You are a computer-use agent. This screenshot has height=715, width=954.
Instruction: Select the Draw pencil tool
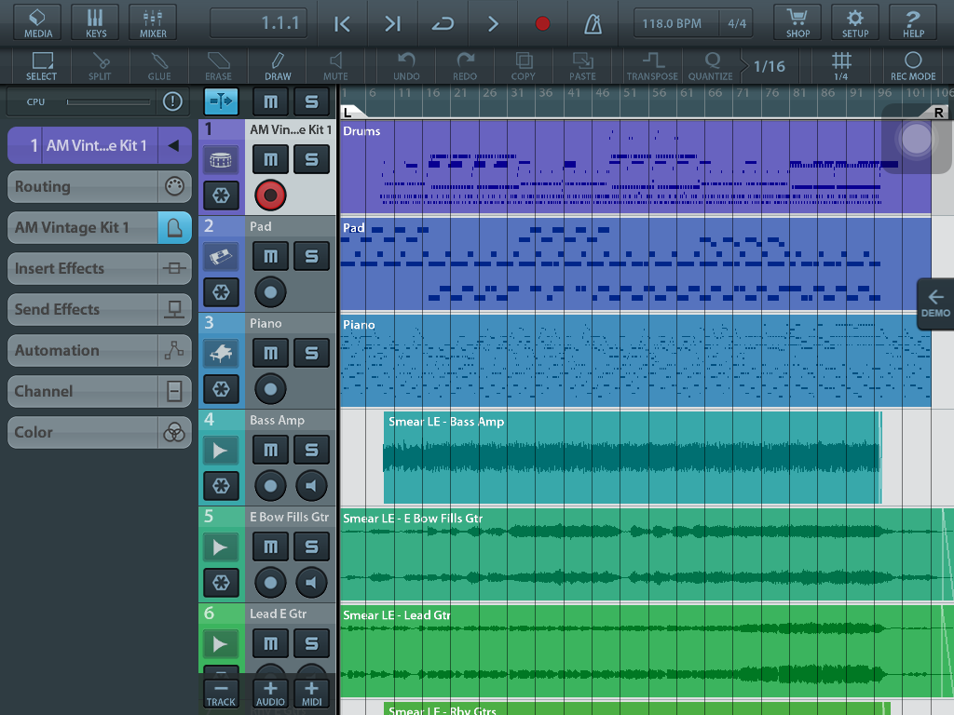pyautogui.click(x=278, y=66)
